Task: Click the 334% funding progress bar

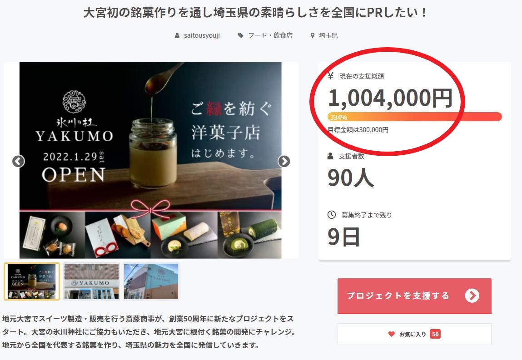Action: tap(414, 117)
